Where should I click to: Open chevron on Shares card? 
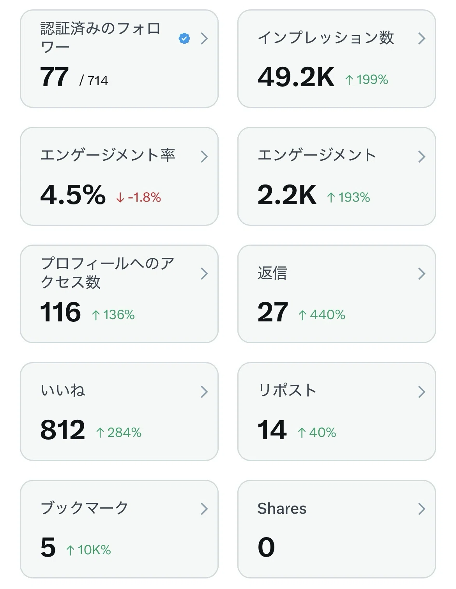pyautogui.click(x=421, y=509)
